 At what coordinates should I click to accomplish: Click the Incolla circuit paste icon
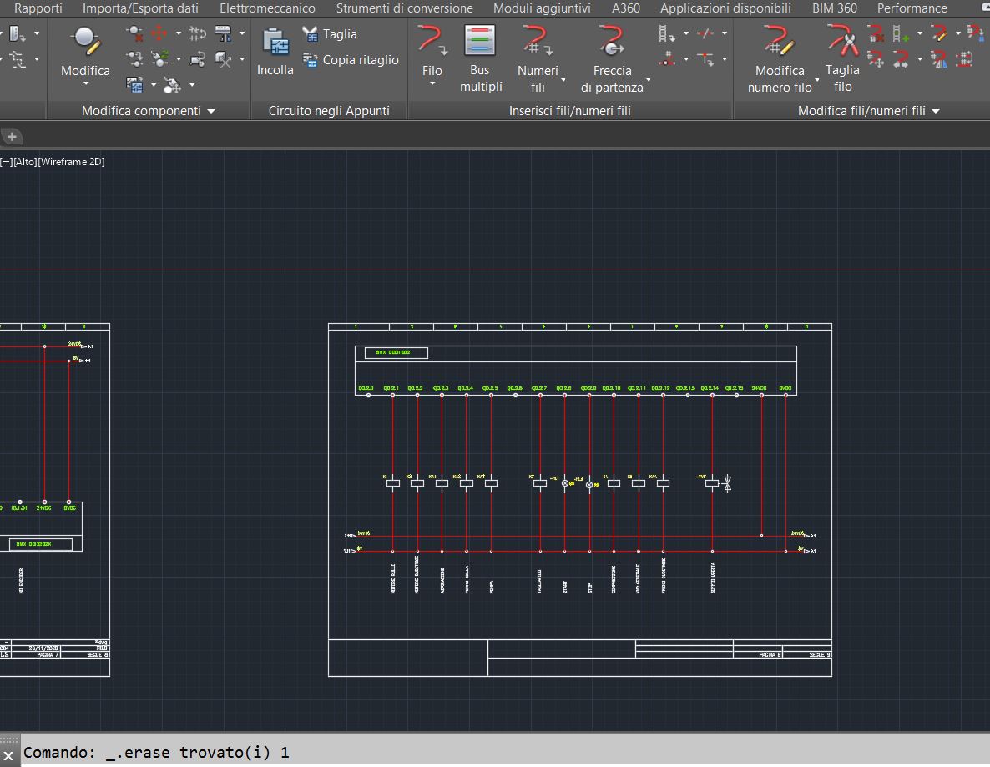[275, 42]
